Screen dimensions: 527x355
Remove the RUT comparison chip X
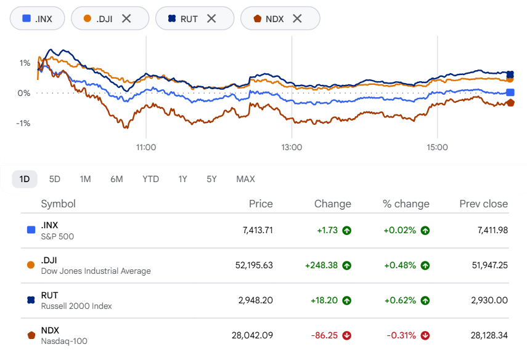pyautogui.click(x=211, y=18)
